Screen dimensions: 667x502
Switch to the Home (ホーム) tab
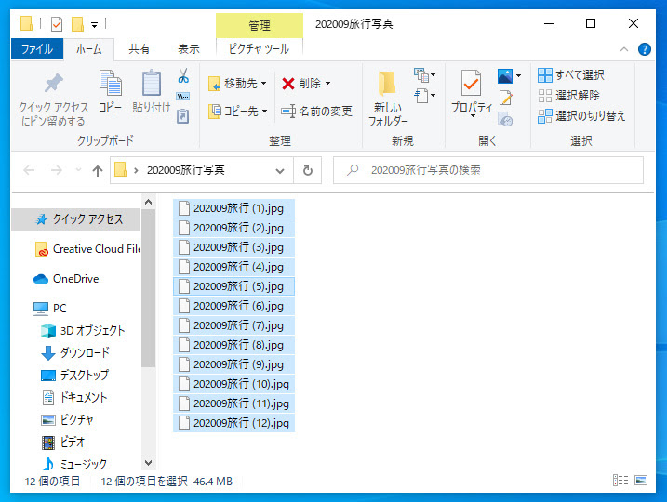(x=88, y=49)
